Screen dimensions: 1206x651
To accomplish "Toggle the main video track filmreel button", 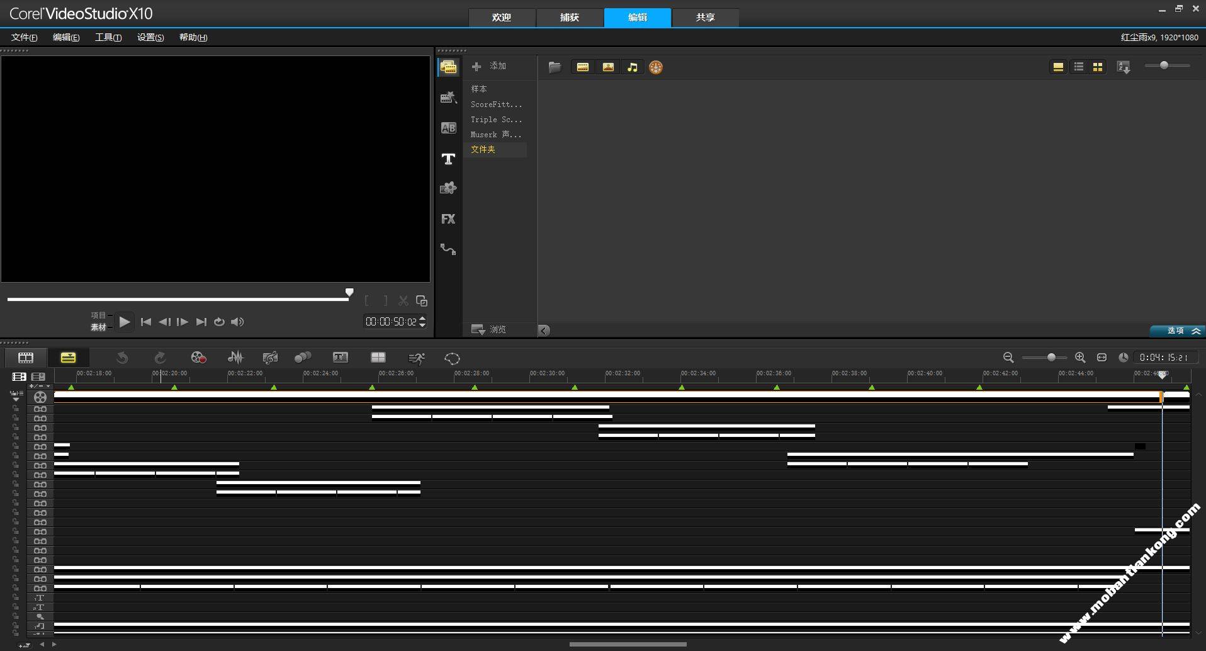I will [x=40, y=397].
